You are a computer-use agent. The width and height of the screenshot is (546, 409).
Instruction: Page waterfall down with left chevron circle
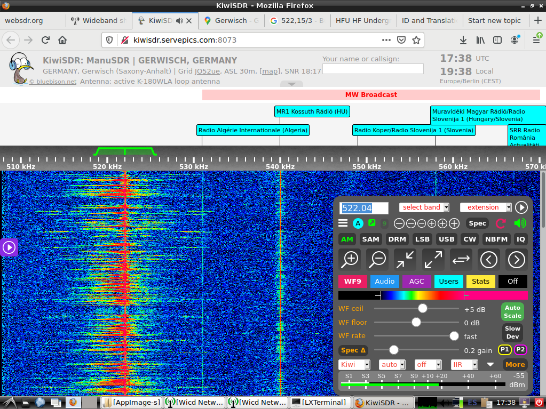[489, 260]
